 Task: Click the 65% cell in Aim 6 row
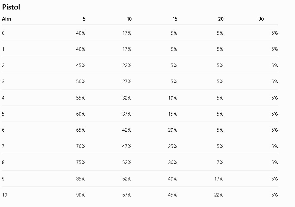coord(80,130)
